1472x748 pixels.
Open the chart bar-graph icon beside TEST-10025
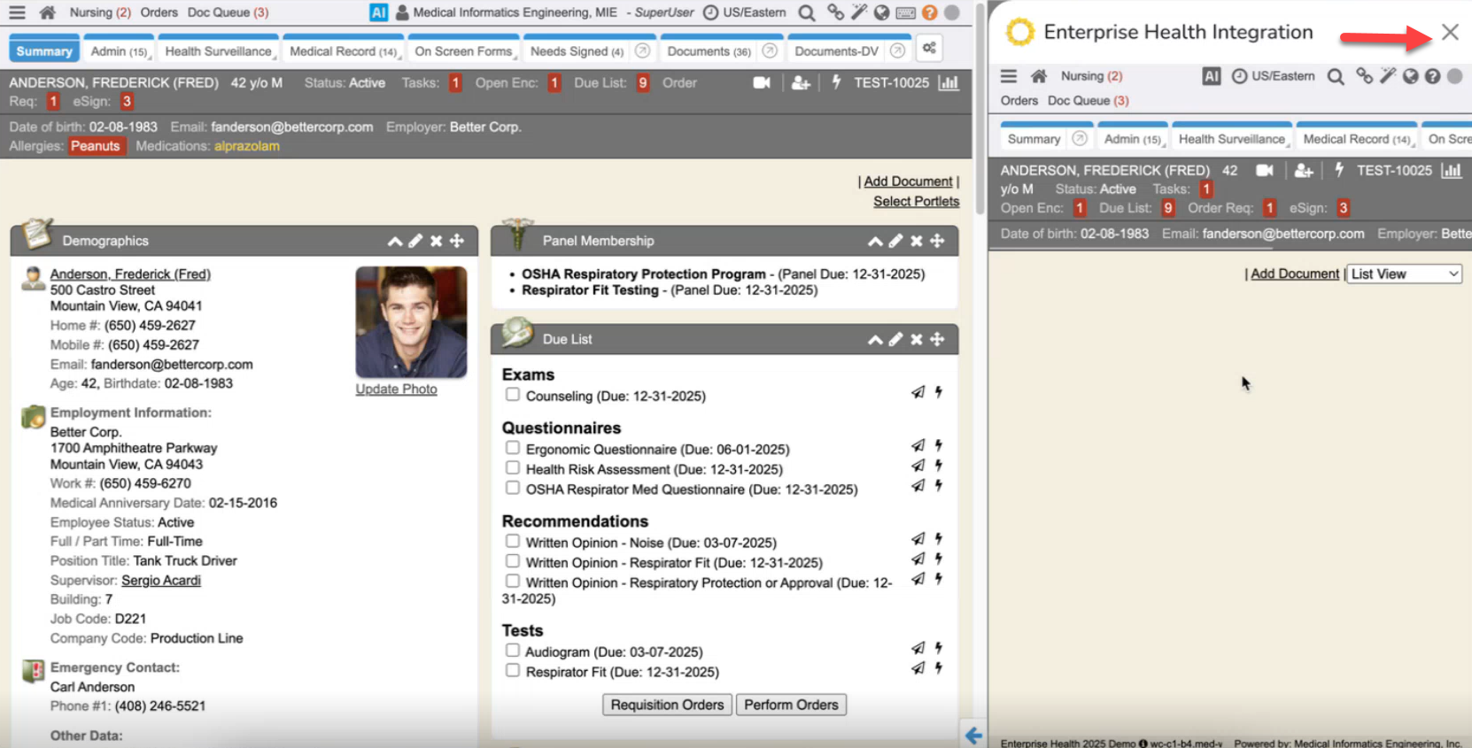(x=949, y=82)
